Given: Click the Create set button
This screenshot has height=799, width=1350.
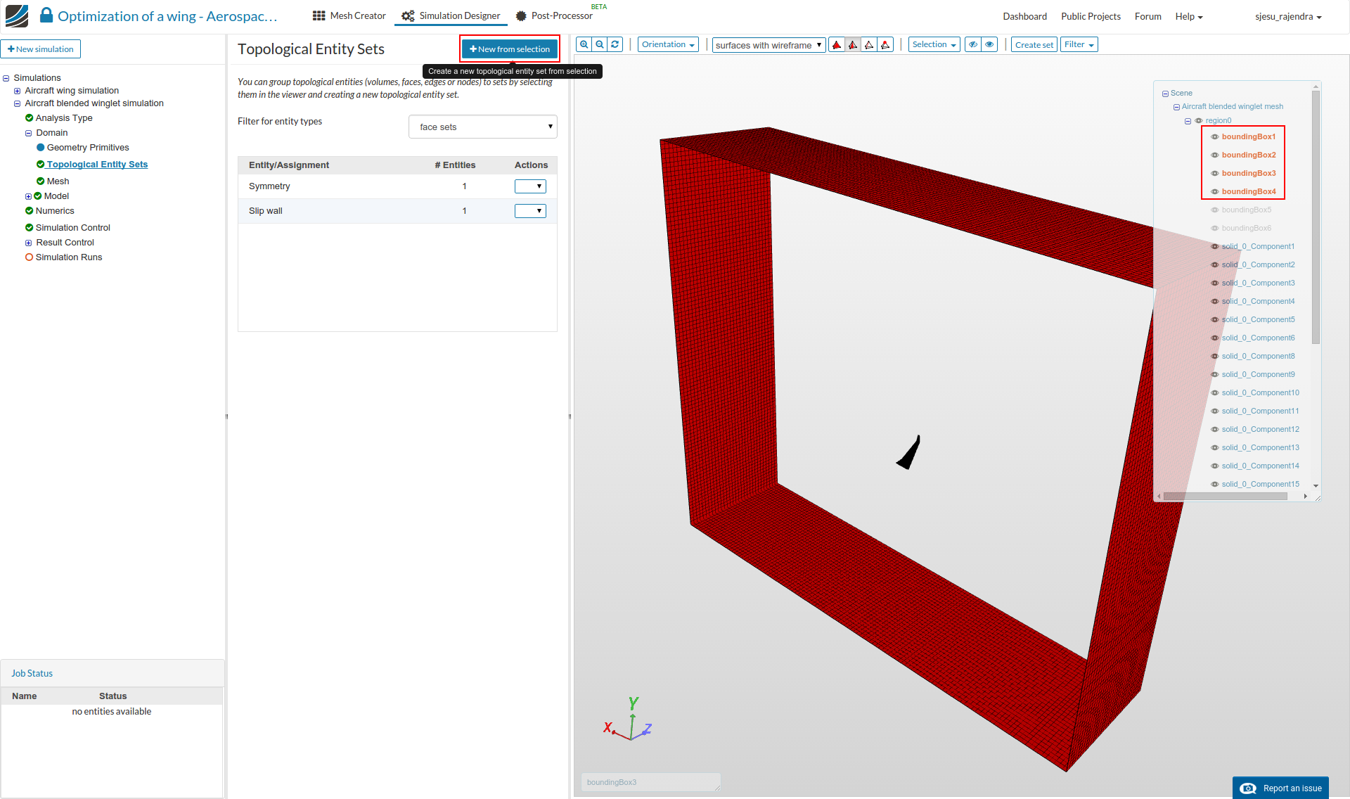Looking at the screenshot, I should pyautogui.click(x=1034, y=44).
